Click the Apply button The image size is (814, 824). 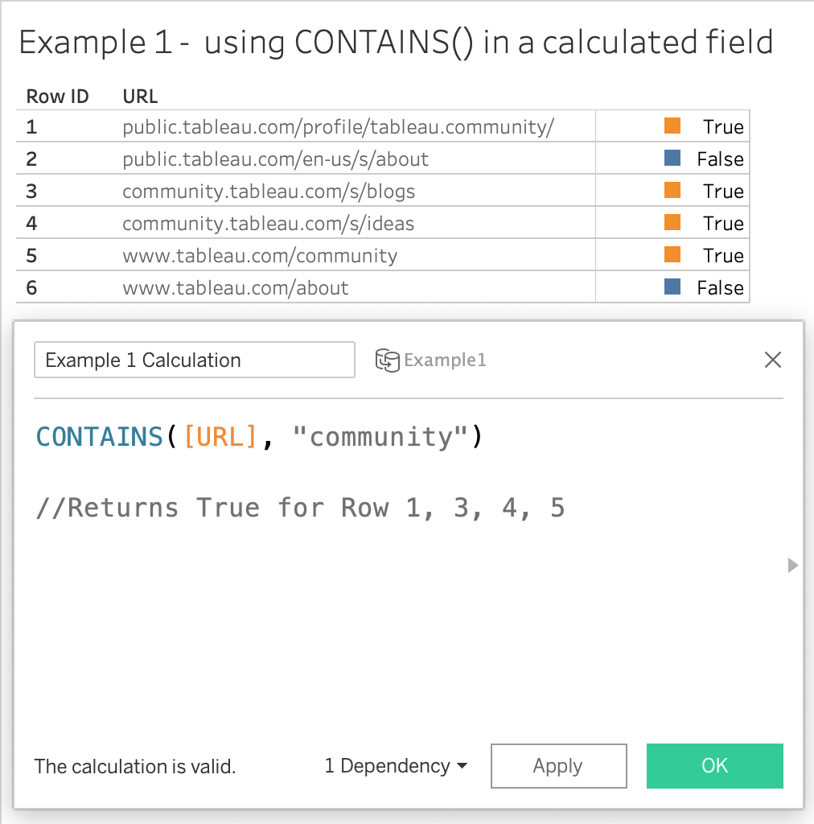[x=558, y=766]
